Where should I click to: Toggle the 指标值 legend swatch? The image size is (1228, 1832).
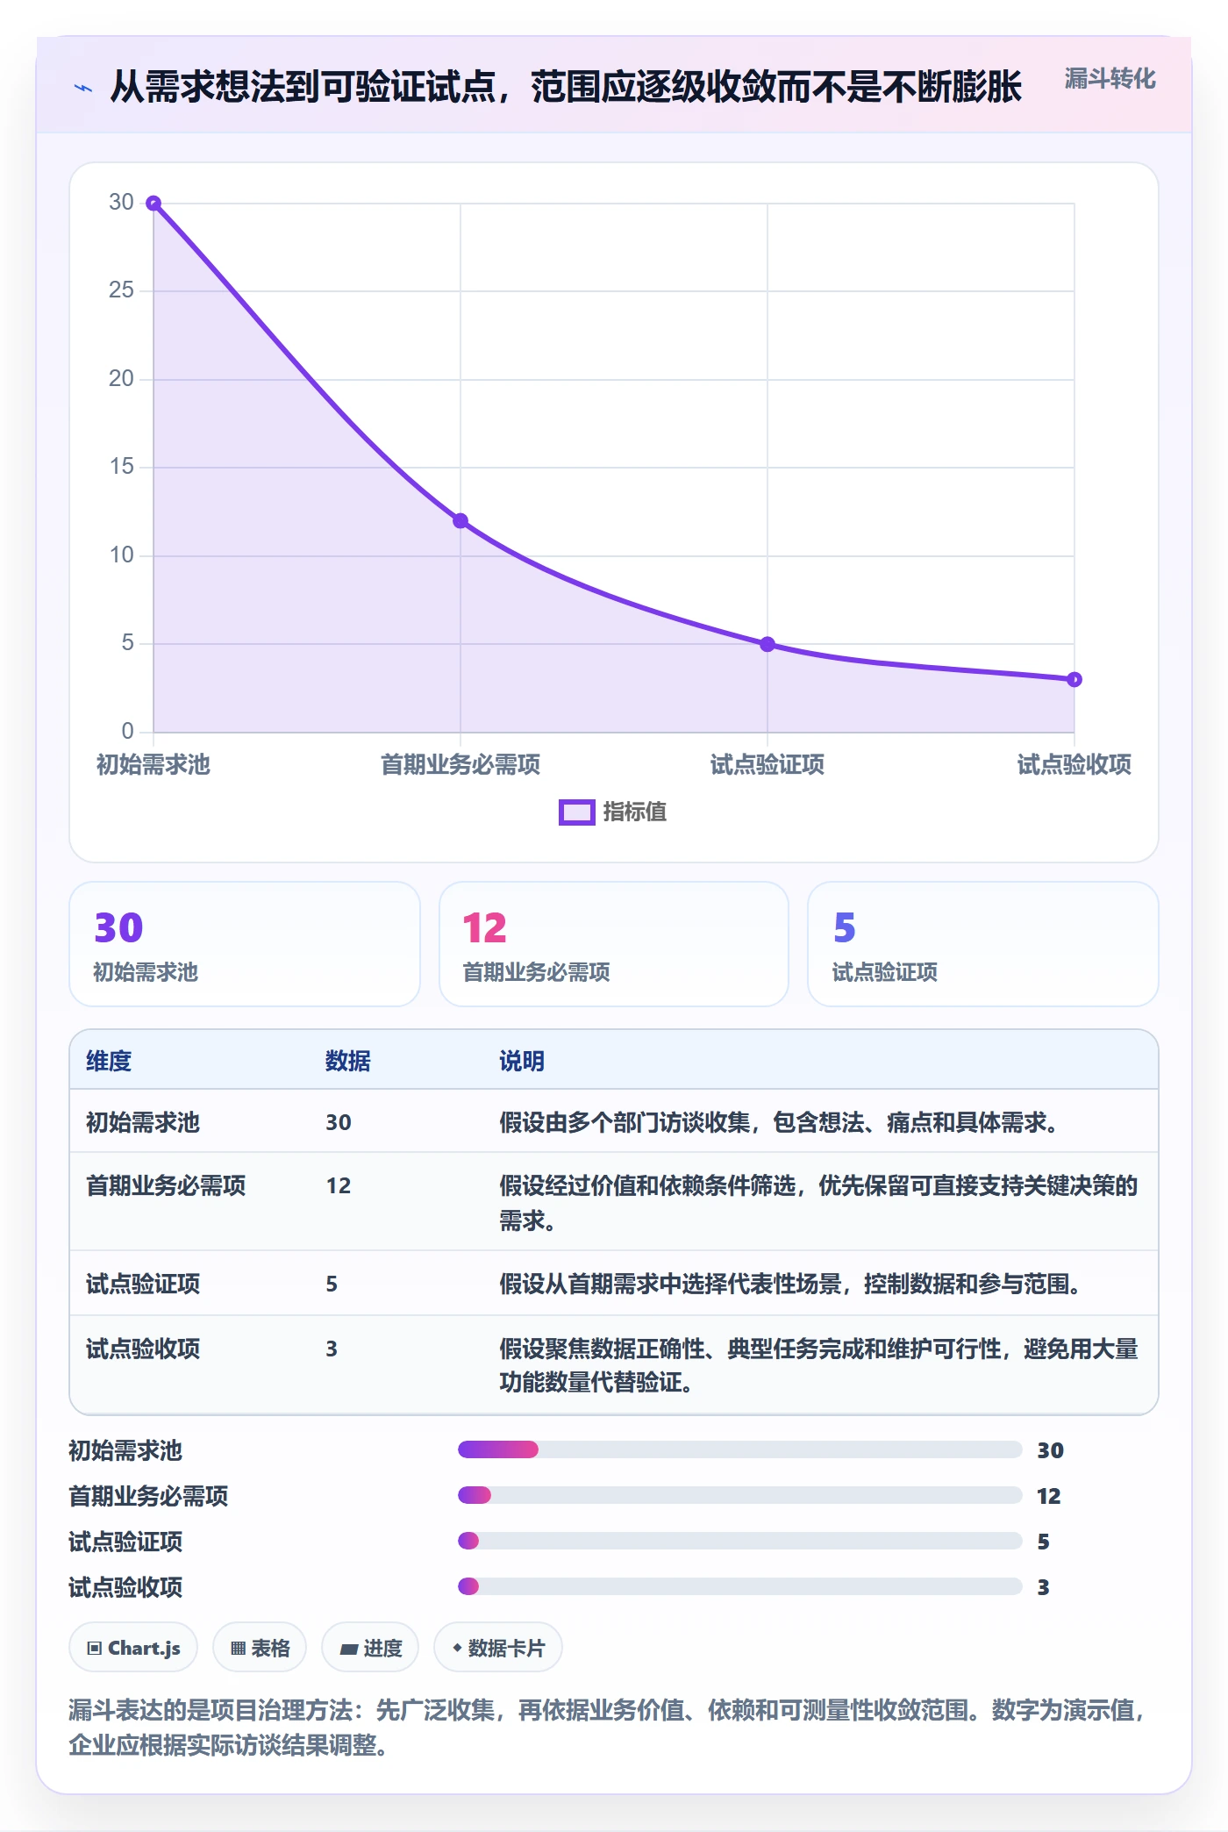[x=576, y=812]
